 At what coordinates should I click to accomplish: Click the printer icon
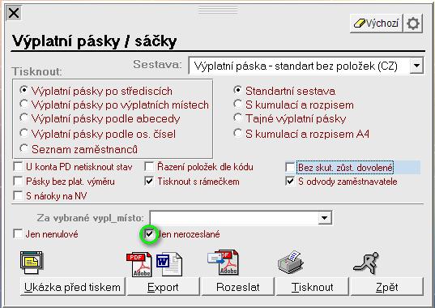(x=291, y=262)
